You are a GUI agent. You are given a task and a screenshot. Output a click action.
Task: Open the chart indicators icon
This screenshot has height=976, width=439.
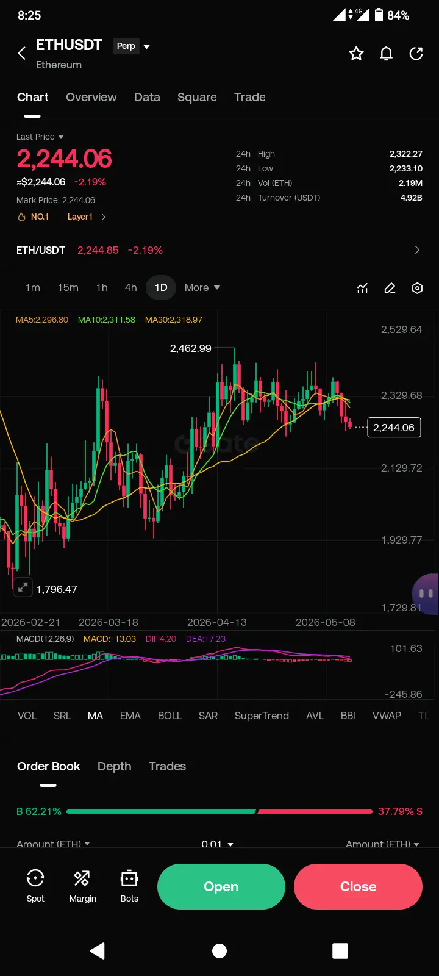click(362, 288)
